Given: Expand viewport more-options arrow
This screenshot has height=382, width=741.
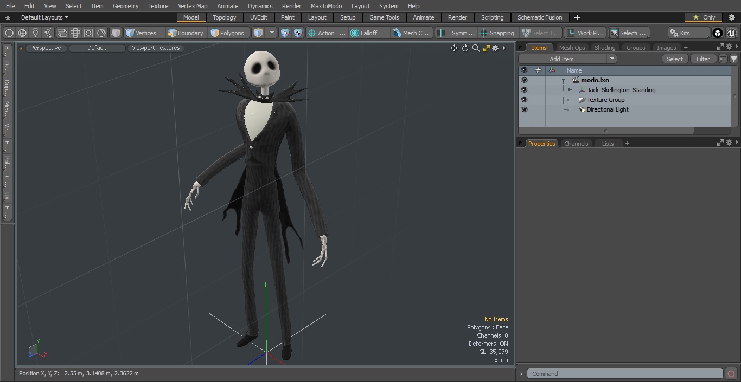Looking at the screenshot, I should (x=504, y=48).
